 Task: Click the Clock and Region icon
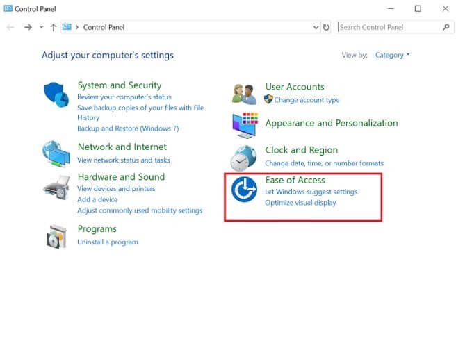click(244, 157)
